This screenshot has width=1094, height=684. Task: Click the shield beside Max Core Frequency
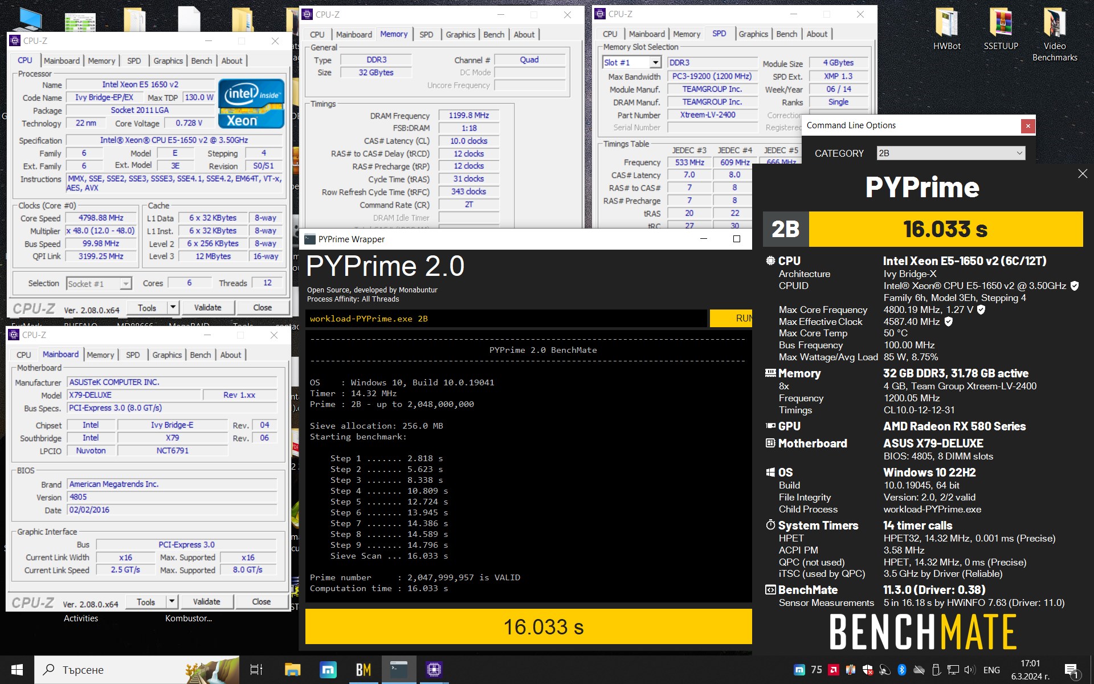(981, 310)
